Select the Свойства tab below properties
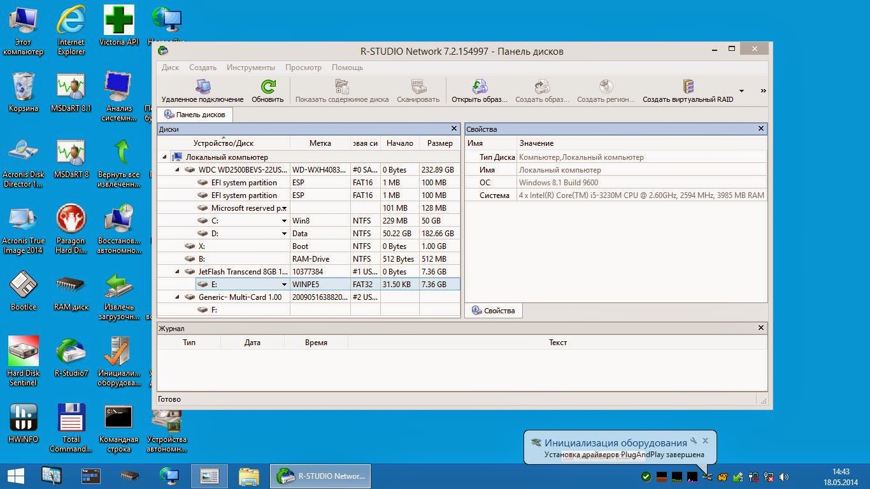The width and height of the screenshot is (870, 489). point(493,311)
